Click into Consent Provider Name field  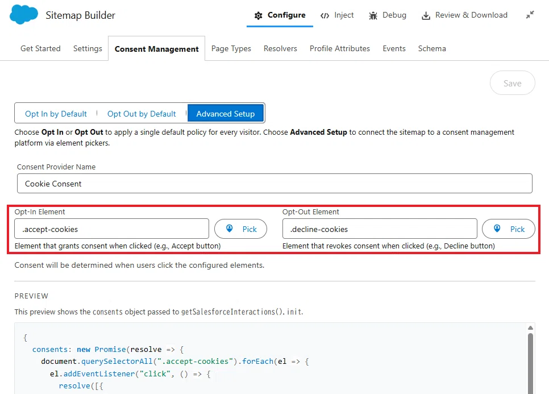click(274, 184)
